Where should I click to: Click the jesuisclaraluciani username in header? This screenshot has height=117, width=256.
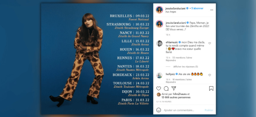pyautogui.click(x=175, y=8)
